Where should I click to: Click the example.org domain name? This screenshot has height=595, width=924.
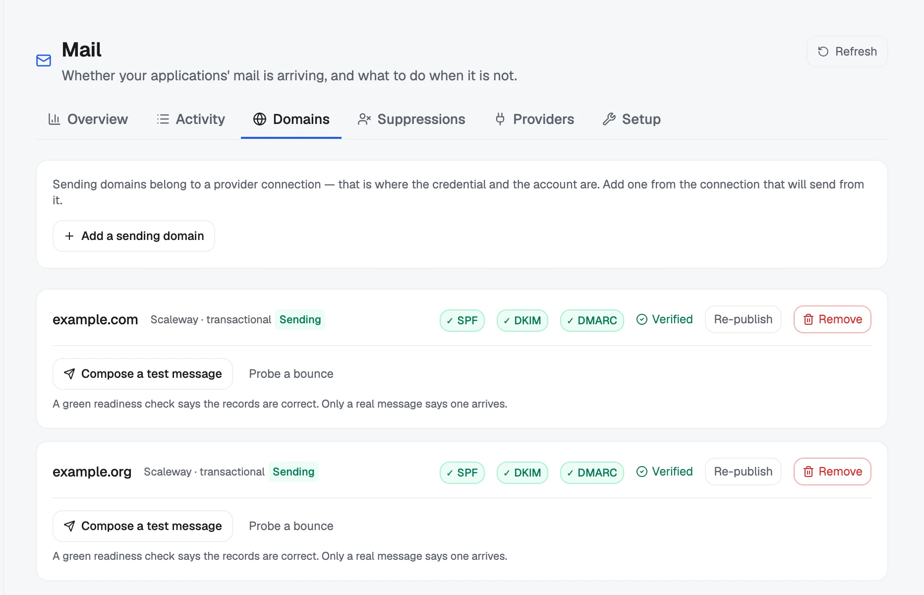[92, 472]
